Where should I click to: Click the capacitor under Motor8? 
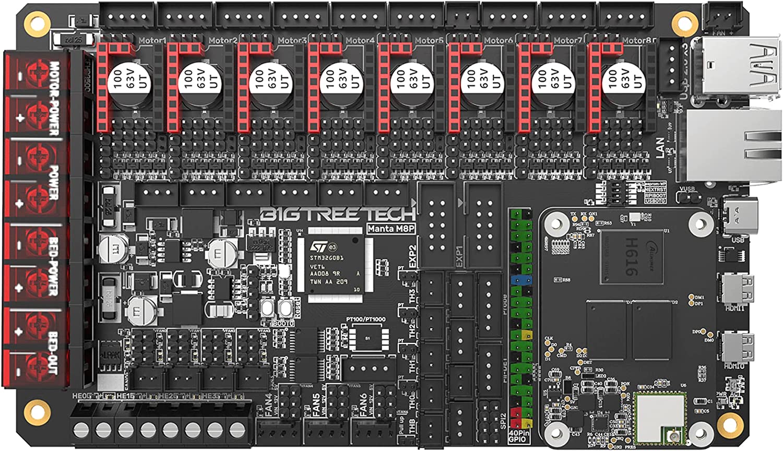coord(623,85)
